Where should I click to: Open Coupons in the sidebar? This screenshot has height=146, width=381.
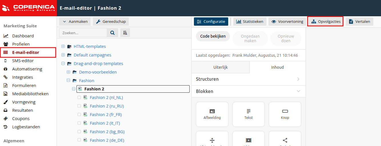pyautogui.click(x=21, y=119)
